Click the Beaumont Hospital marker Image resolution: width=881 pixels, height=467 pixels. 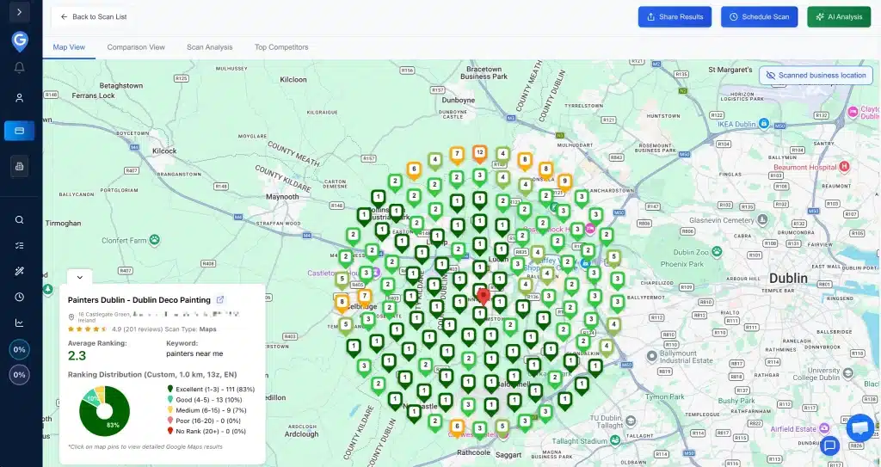pos(844,167)
